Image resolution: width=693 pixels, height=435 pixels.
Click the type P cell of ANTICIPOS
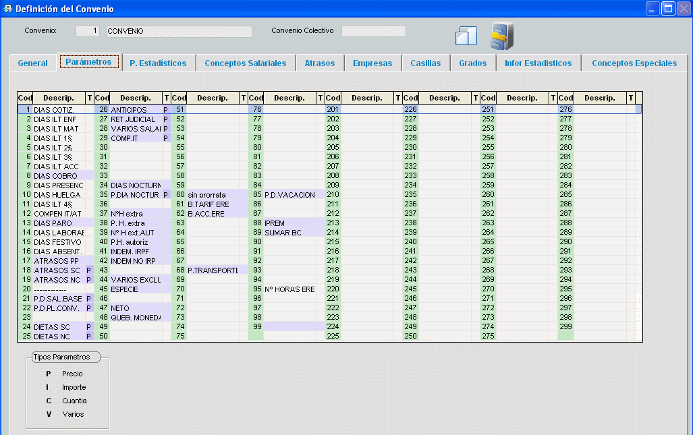(166, 109)
